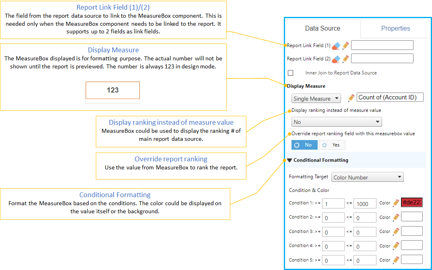
Task: Click Condition 4 minimum value field
Action: point(333,246)
